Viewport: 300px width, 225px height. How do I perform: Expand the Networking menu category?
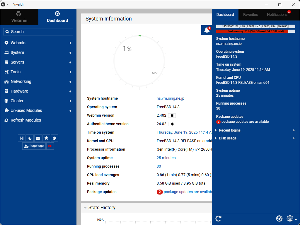click(x=38, y=81)
